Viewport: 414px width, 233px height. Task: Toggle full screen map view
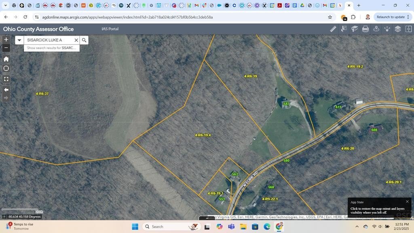tap(6, 79)
